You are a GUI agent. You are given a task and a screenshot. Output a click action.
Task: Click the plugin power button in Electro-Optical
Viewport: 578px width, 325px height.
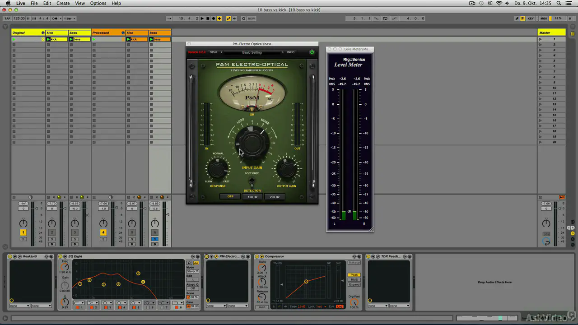click(312, 52)
